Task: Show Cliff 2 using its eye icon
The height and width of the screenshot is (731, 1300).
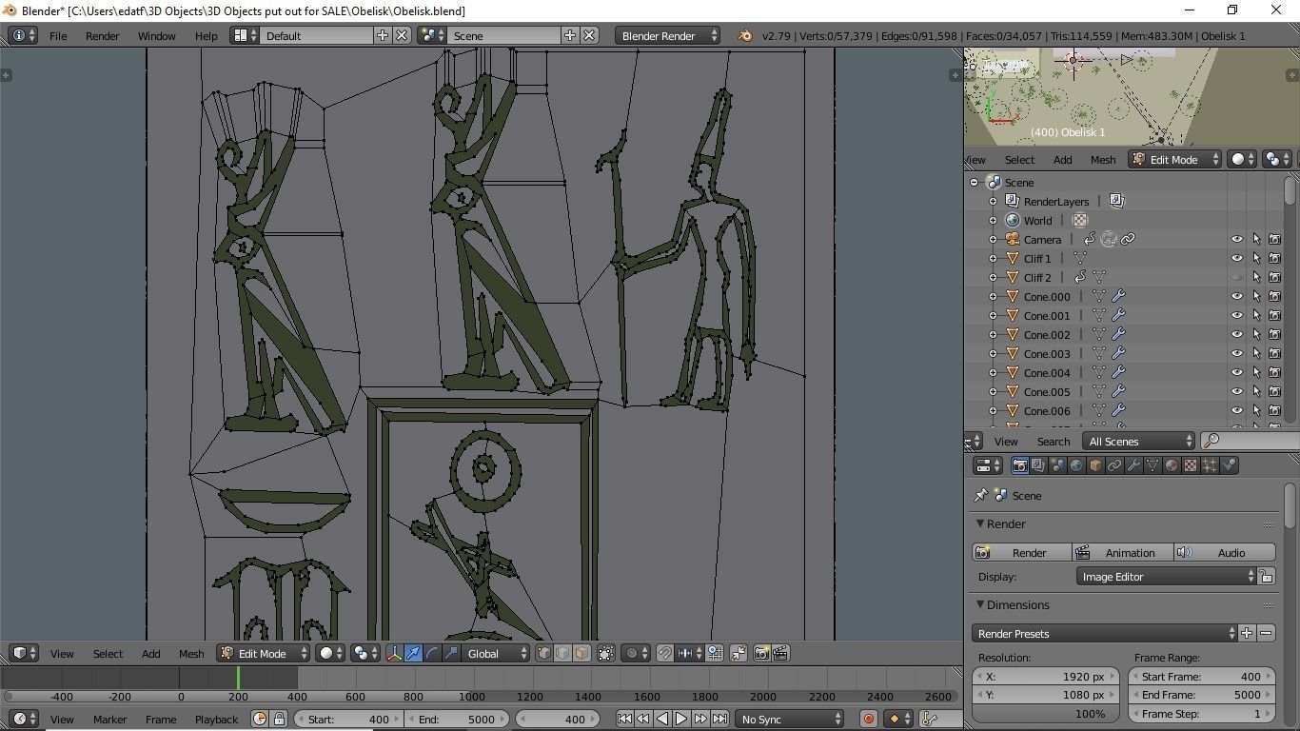Action: pos(1237,278)
